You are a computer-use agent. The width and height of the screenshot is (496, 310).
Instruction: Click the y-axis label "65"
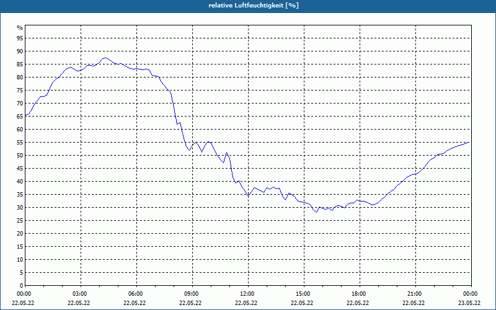pos(20,117)
